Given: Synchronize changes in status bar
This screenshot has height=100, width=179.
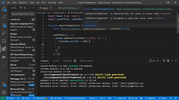Looking at the screenshot, I should 18,98.
